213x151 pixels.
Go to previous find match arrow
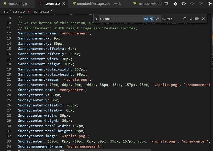click(185, 19)
